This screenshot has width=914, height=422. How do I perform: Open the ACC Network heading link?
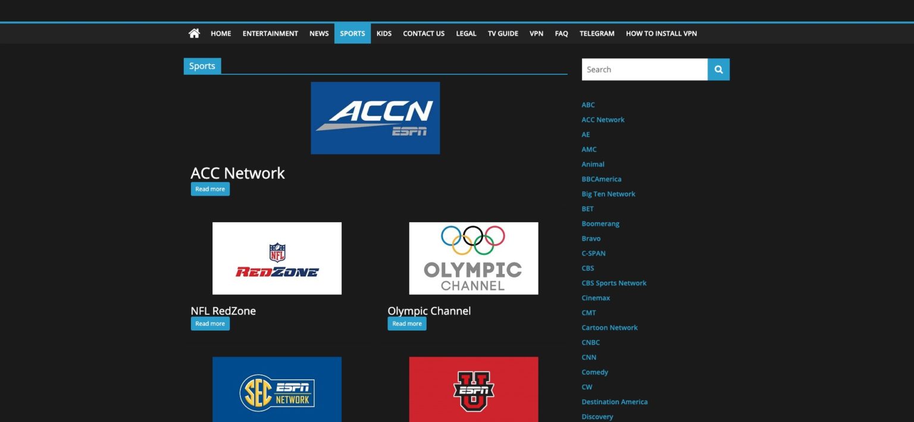[x=237, y=173]
